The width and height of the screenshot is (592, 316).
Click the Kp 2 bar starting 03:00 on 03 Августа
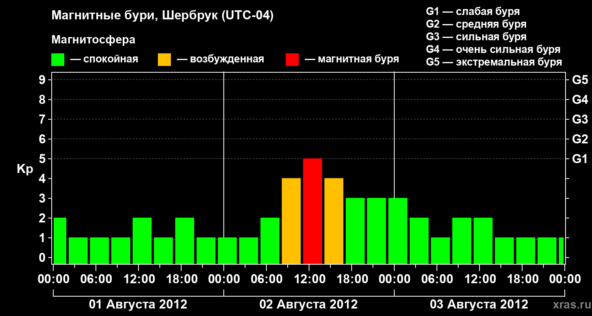419,241
